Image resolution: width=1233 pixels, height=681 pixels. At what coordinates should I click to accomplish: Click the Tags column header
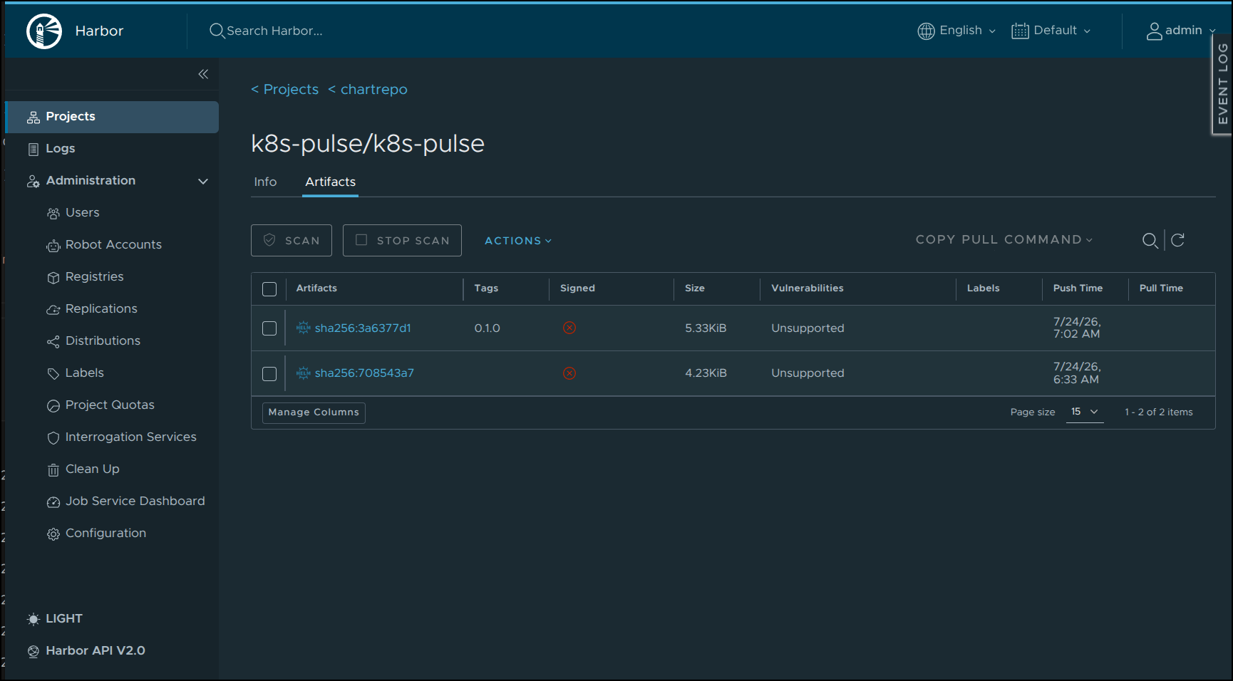coord(486,288)
